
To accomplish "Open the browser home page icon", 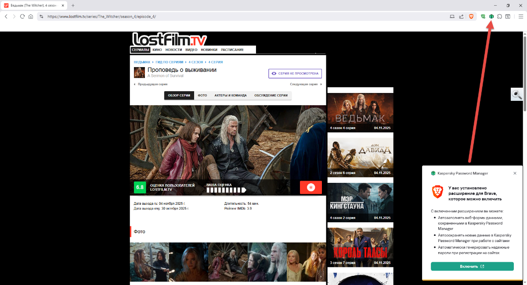I will (x=31, y=16).
